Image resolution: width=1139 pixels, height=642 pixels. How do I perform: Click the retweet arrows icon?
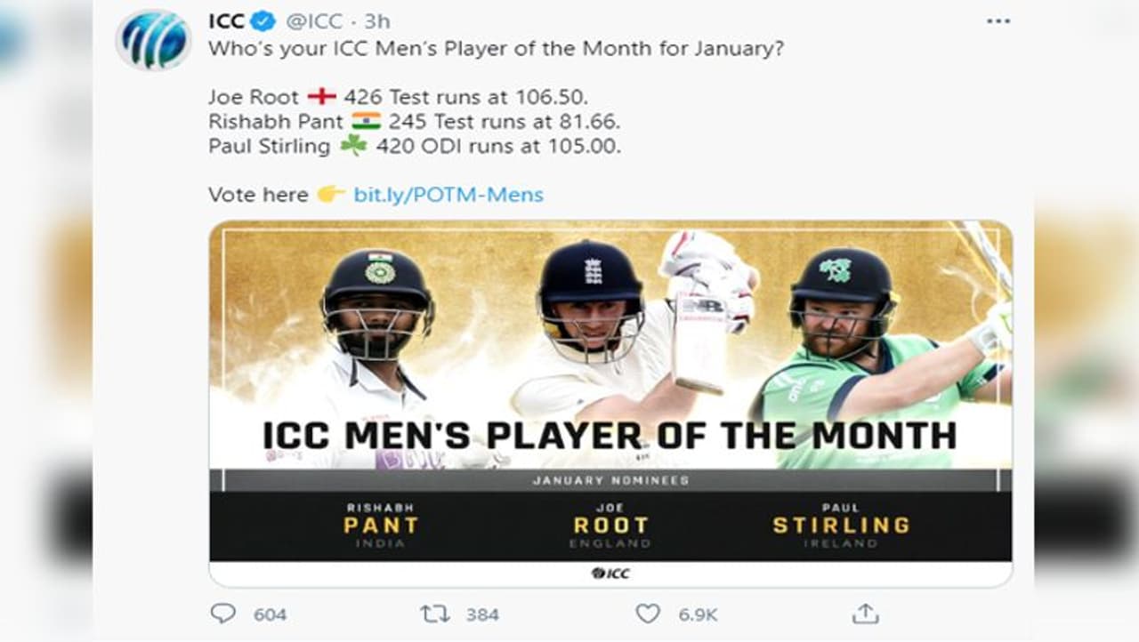pos(432,614)
